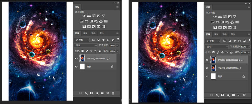The width and height of the screenshot is (252, 104).
Task: Click opacity 100% field in left screenshot
Action: 112,46
